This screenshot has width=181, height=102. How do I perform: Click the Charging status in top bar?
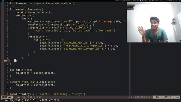[x=176, y=1]
